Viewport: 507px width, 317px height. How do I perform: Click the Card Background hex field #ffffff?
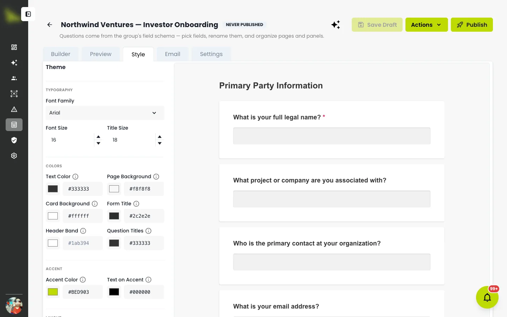point(83,216)
